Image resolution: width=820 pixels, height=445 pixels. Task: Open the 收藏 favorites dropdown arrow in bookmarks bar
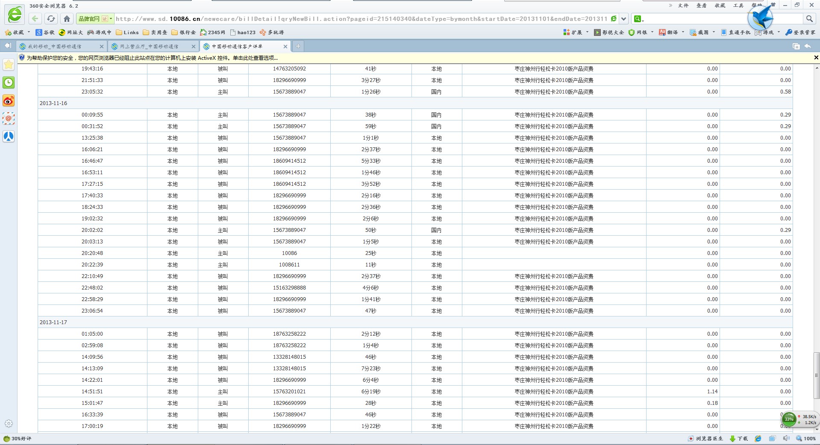(x=29, y=32)
